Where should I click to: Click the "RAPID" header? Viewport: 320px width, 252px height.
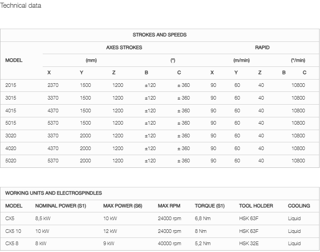[x=262, y=47]
